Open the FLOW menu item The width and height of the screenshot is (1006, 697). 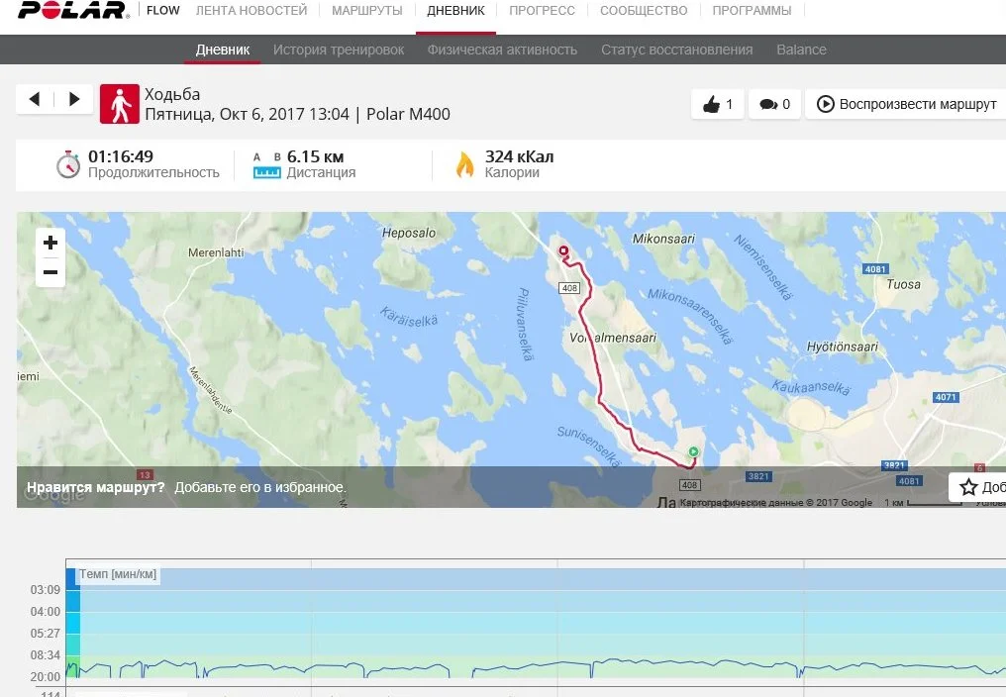tap(163, 10)
